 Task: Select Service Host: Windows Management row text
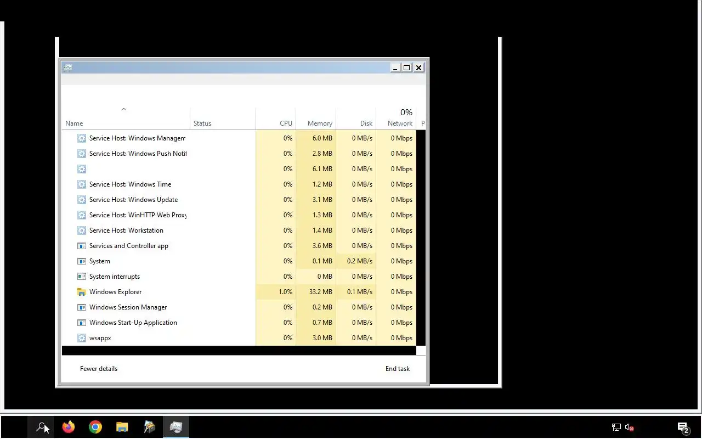pyautogui.click(x=137, y=138)
